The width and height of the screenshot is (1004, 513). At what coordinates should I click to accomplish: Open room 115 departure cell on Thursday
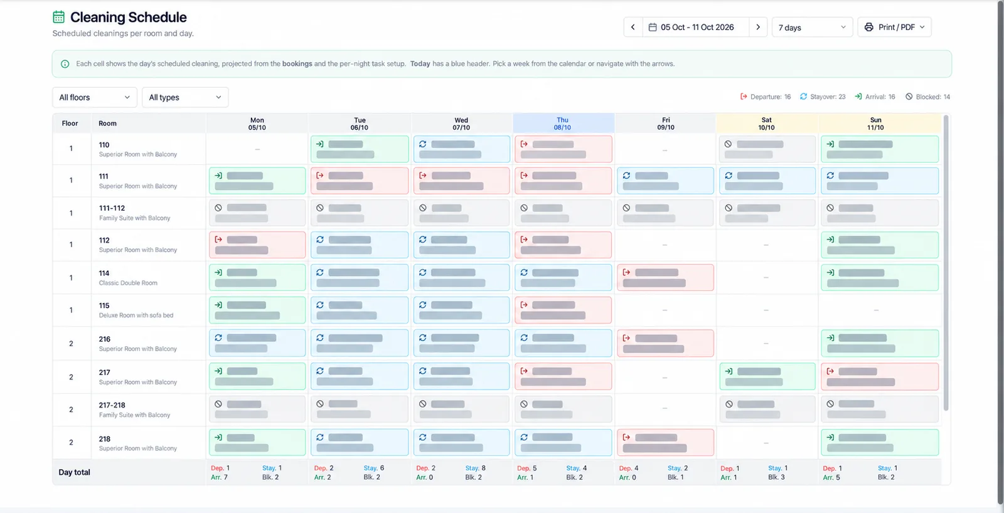pyautogui.click(x=563, y=310)
